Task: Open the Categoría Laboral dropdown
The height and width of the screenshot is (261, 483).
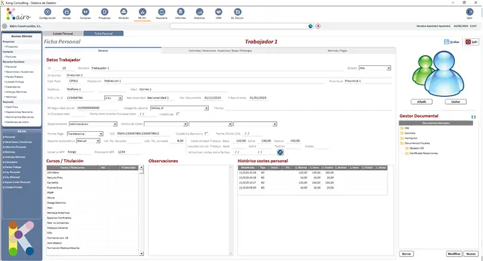Action: pos(179,108)
